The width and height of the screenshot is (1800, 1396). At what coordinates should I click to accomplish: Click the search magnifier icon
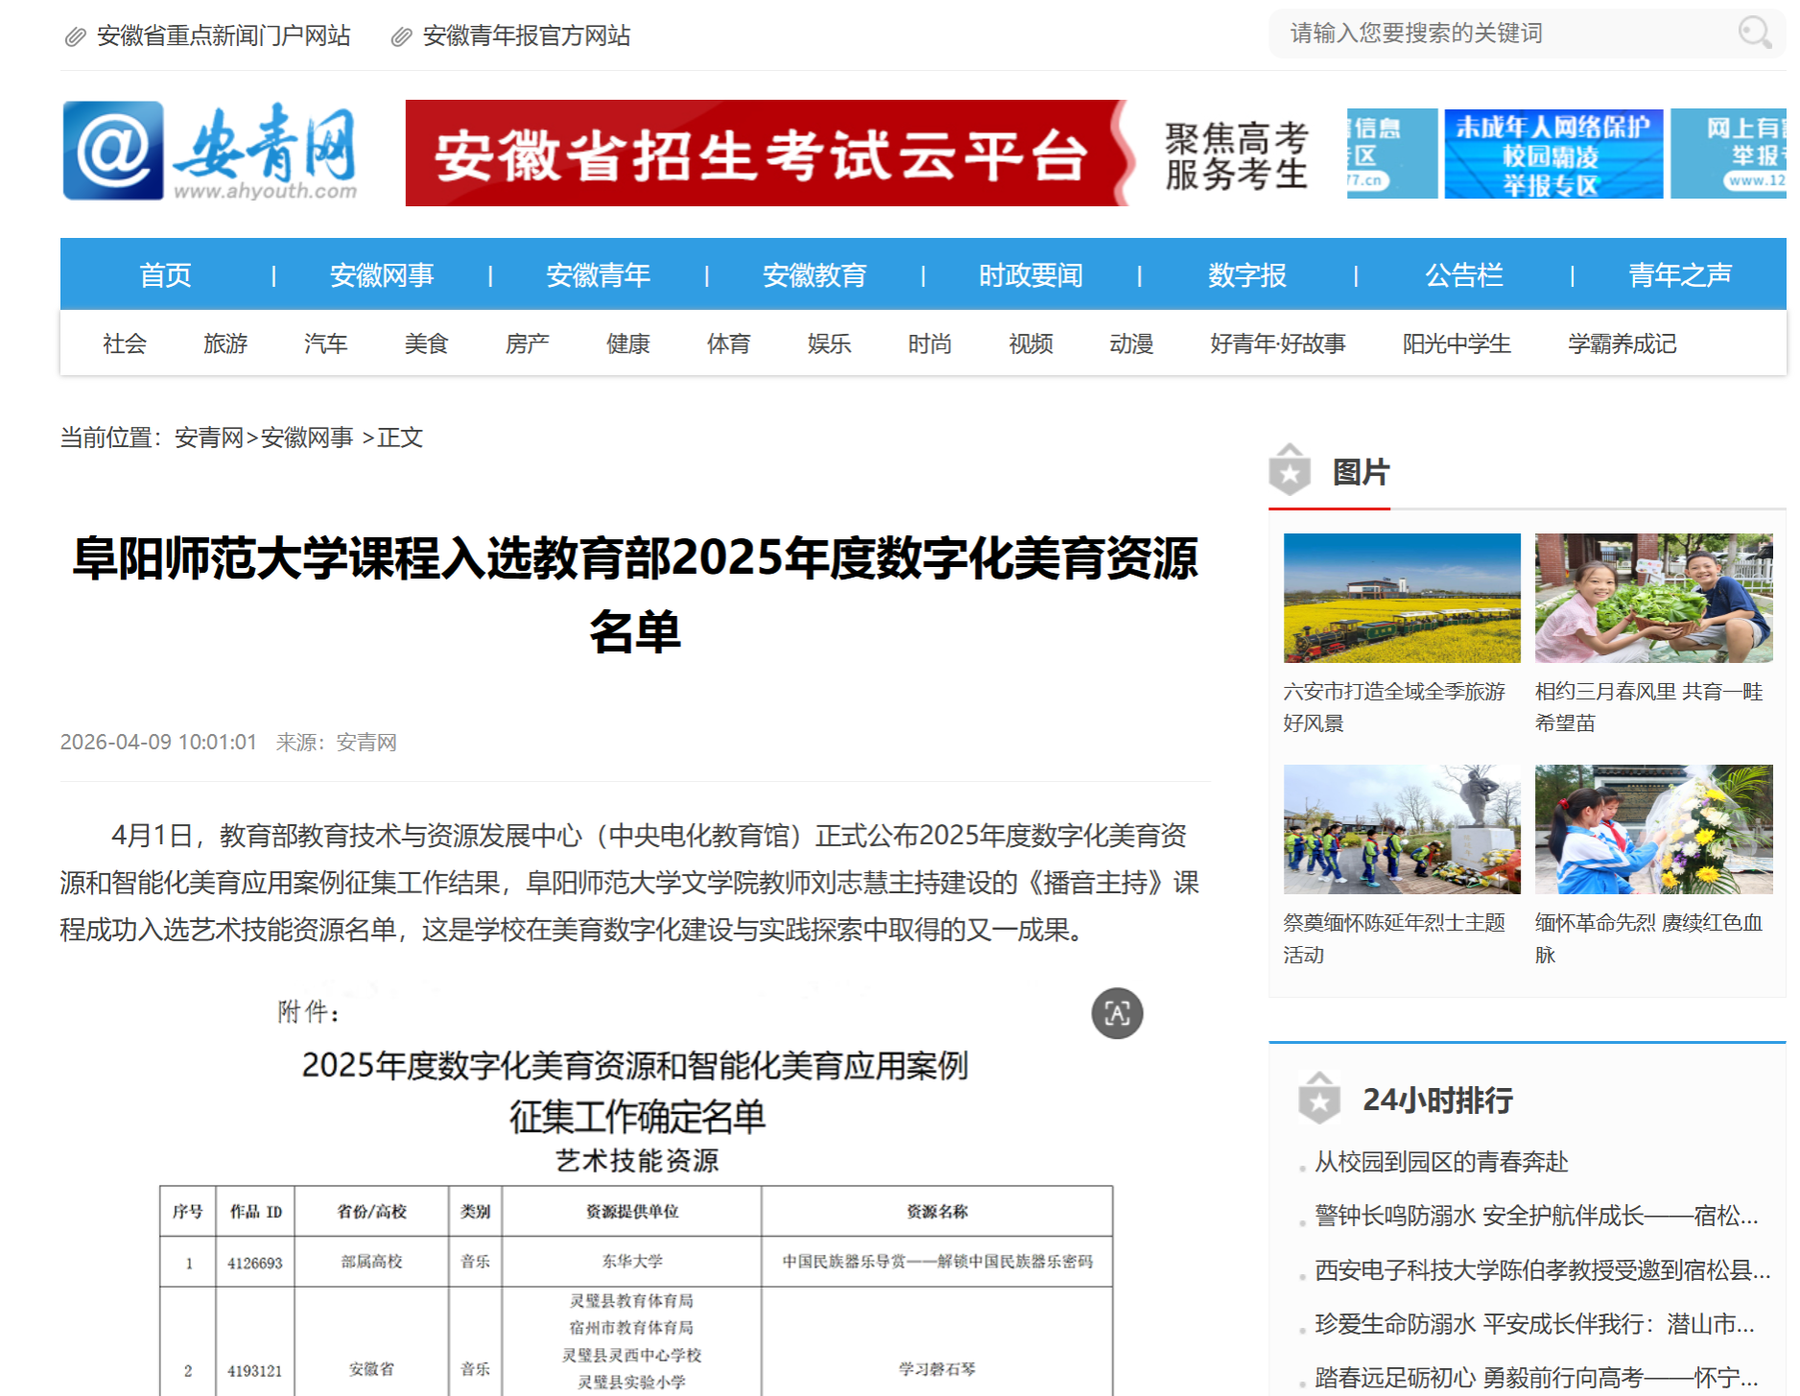[1754, 34]
